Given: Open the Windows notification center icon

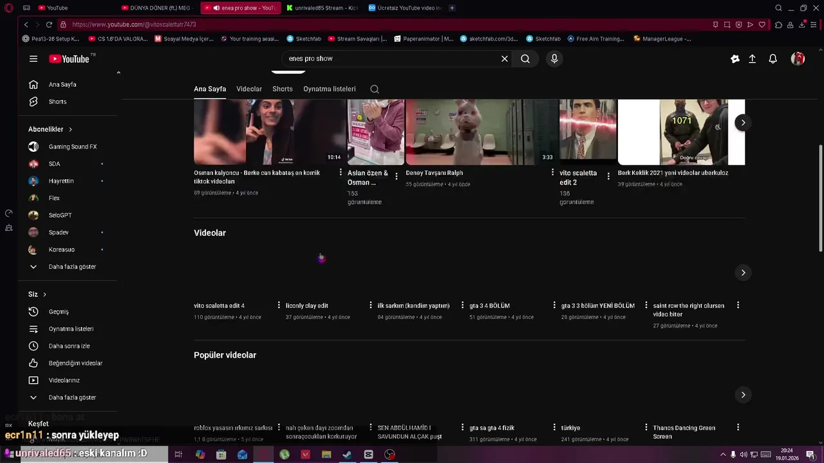Looking at the screenshot, I should coord(810,455).
